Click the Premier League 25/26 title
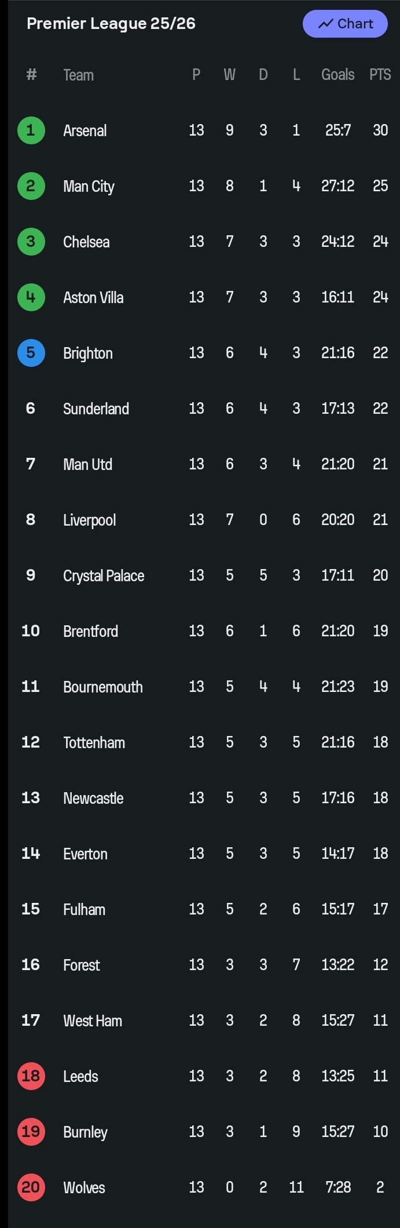This screenshot has width=400, height=1228. pos(111,24)
